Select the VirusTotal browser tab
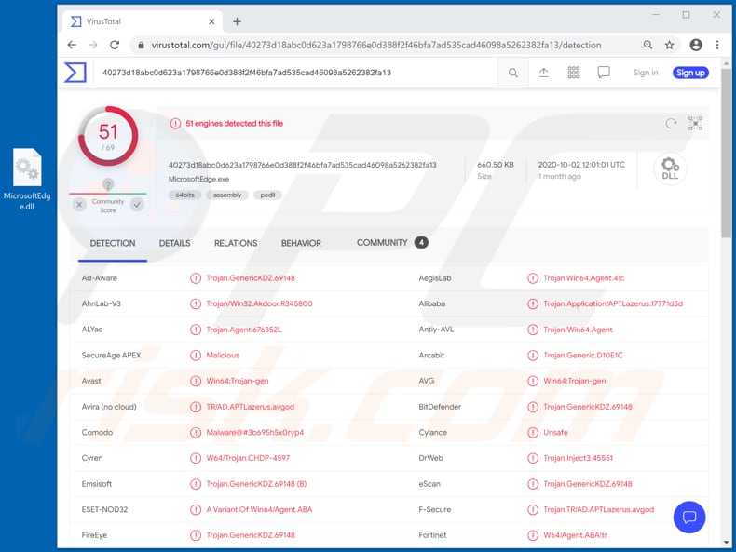This screenshot has width=736, height=552. (143, 21)
